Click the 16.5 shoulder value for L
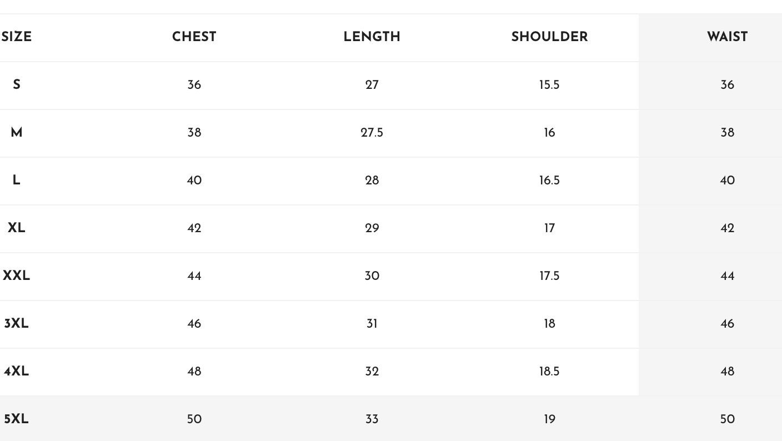The height and width of the screenshot is (441, 782). [x=549, y=181]
